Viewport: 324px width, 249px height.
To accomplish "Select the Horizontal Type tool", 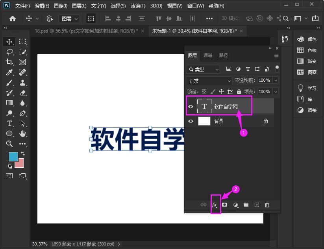I will (x=9, y=123).
